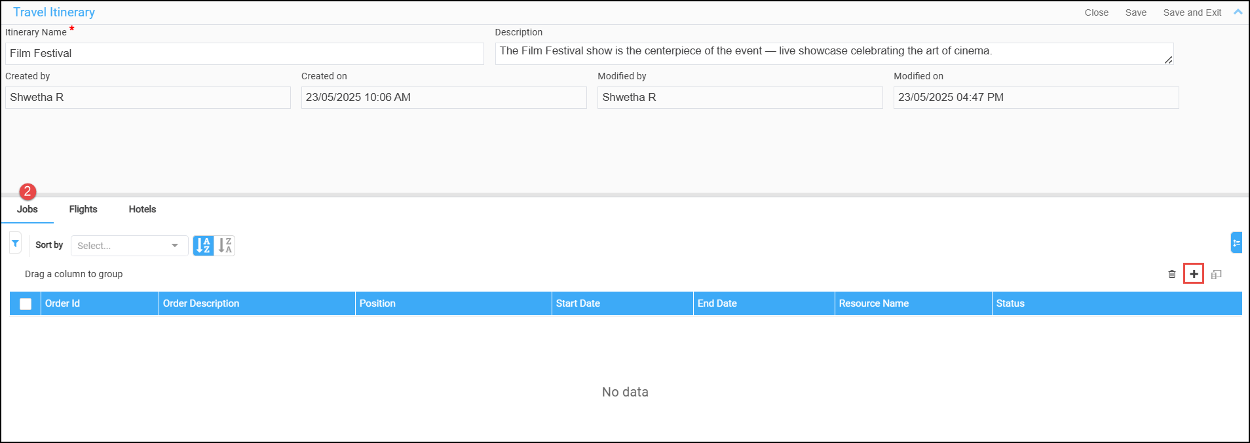The height and width of the screenshot is (443, 1250).
Task: Click the filter funnel icon
Action: 15,244
